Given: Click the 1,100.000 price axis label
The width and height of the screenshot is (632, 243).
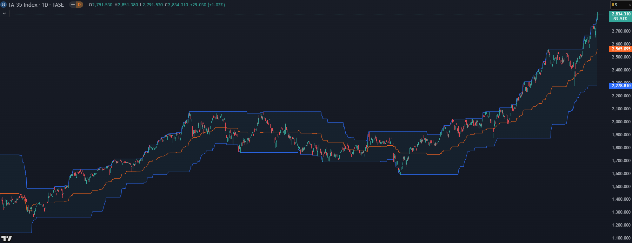Looking at the screenshot, I should 621,238.
